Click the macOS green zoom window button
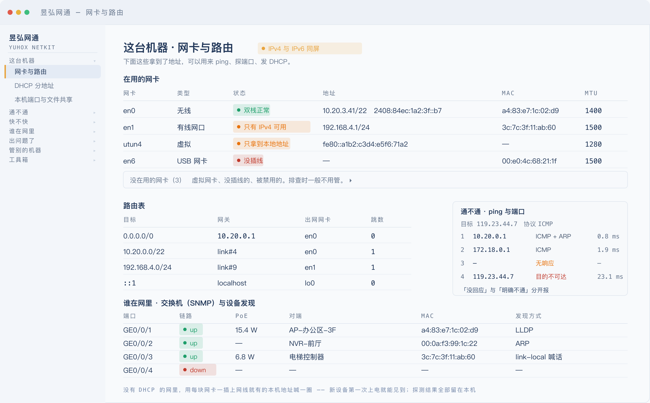This screenshot has height=403, width=650. [x=27, y=12]
